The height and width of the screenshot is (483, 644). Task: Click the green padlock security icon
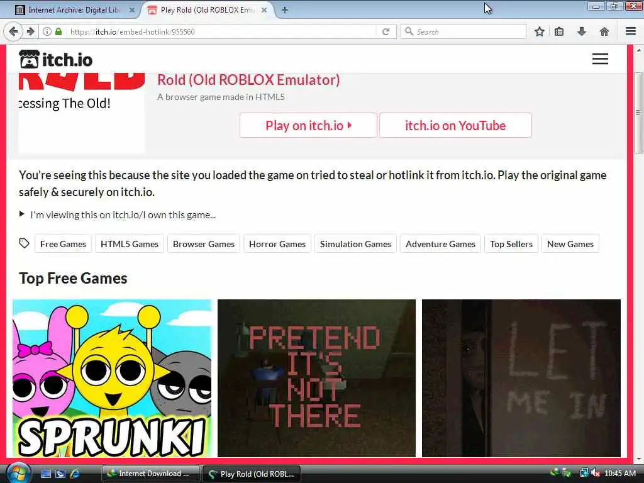tap(58, 31)
